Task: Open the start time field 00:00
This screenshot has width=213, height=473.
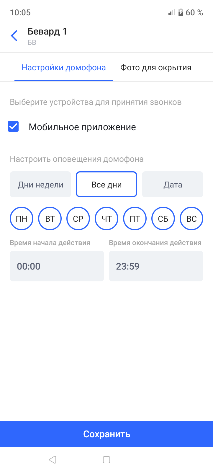Action: (x=57, y=266)
